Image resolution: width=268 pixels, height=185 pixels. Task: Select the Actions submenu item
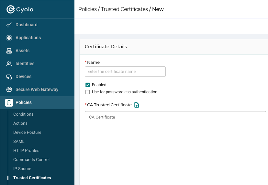20,123
